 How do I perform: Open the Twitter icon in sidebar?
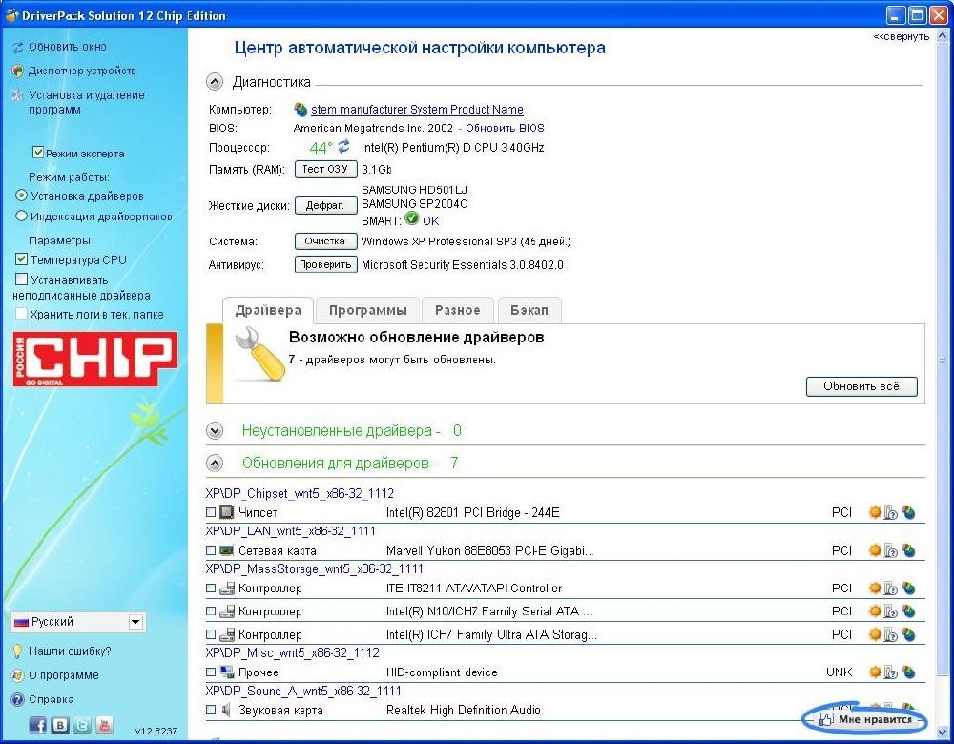click(82, 725)
